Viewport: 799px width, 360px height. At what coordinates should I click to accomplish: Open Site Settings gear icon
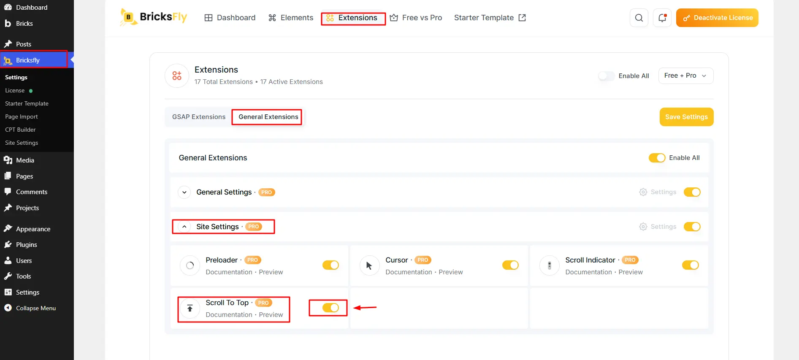[x=643, y=227]
